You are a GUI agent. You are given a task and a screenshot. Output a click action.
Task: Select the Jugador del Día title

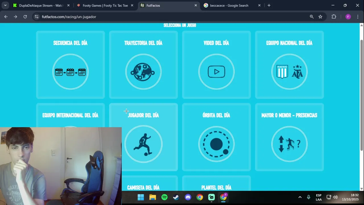143,115
